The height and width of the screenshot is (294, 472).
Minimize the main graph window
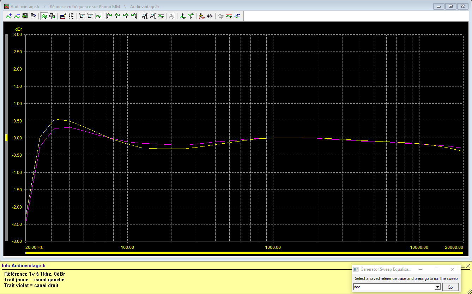439,6
